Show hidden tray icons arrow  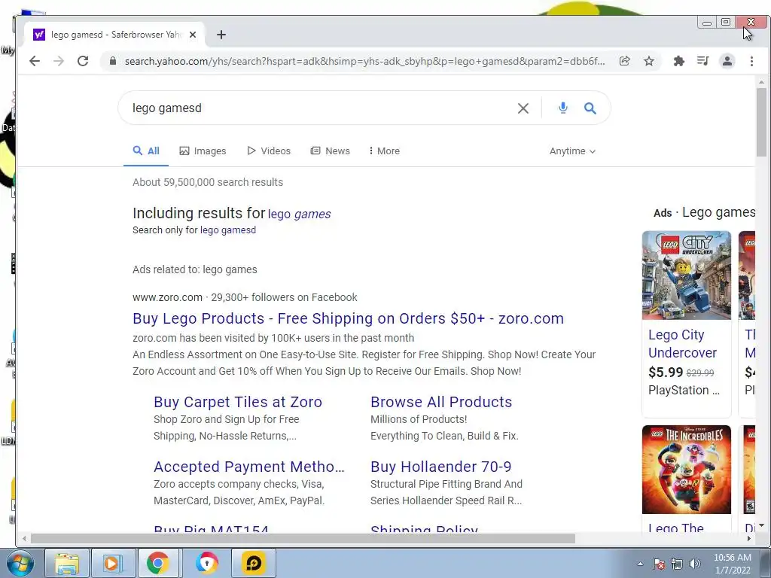click(640, 564)
